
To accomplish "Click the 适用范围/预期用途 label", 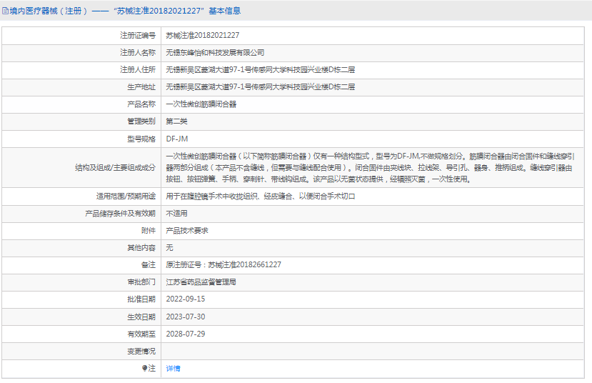I will point(126,196).
